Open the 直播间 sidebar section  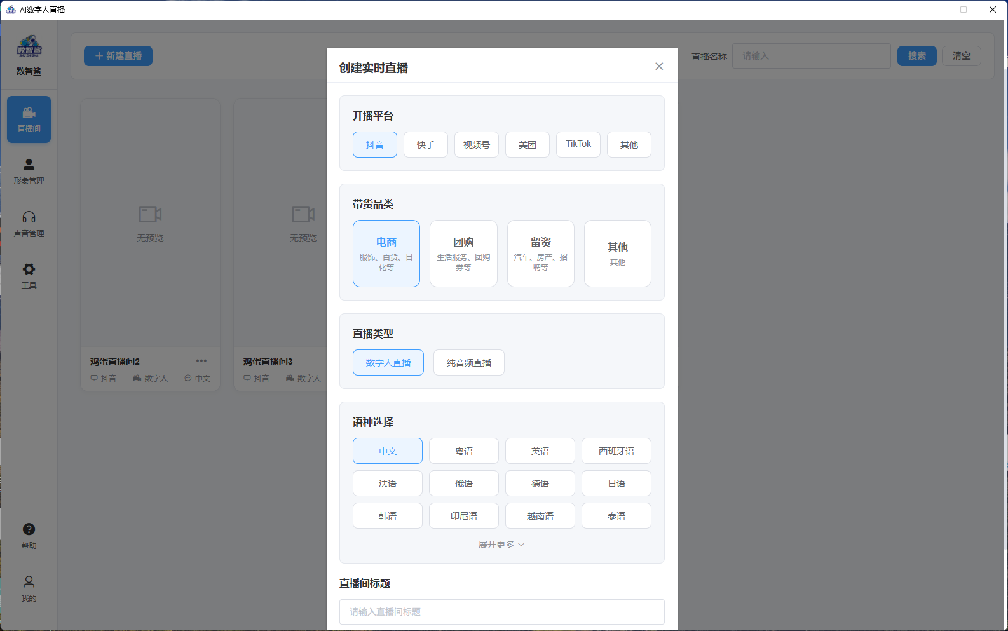(29, 119)
